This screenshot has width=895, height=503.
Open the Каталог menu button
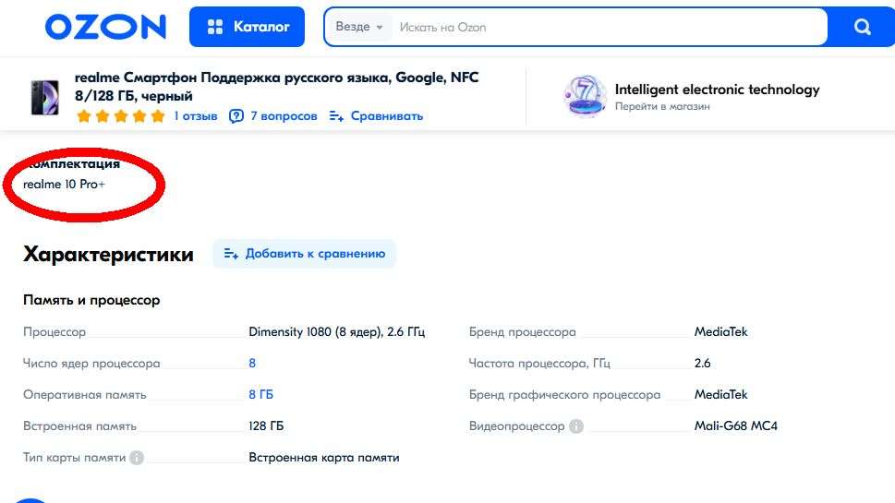(x=248, y=27)
